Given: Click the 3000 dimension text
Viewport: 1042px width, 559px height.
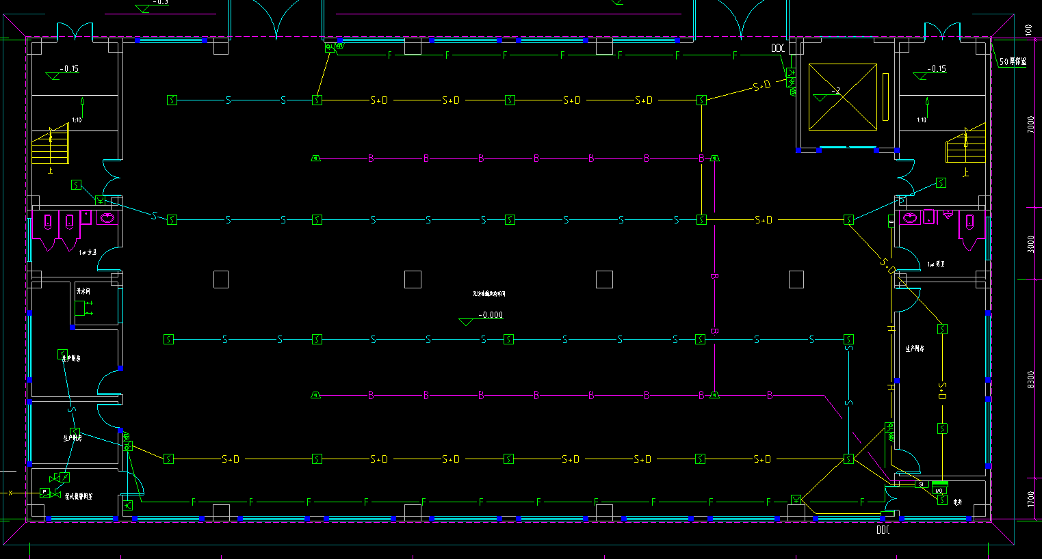Looking at the screenshot, I should pos(1030,245).
